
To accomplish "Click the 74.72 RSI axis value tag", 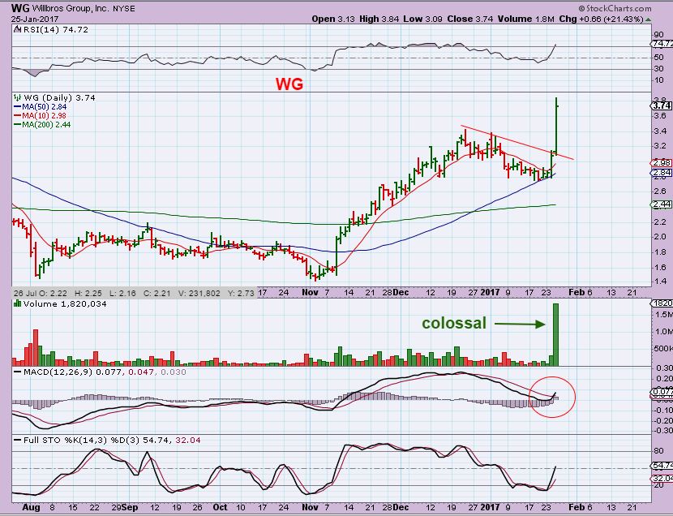I will (x=662, y=44).
